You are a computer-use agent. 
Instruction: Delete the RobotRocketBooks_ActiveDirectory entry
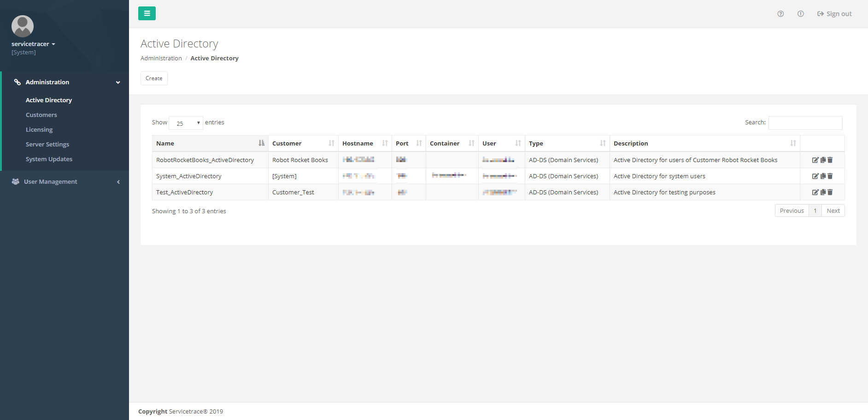tap(830, 160)
